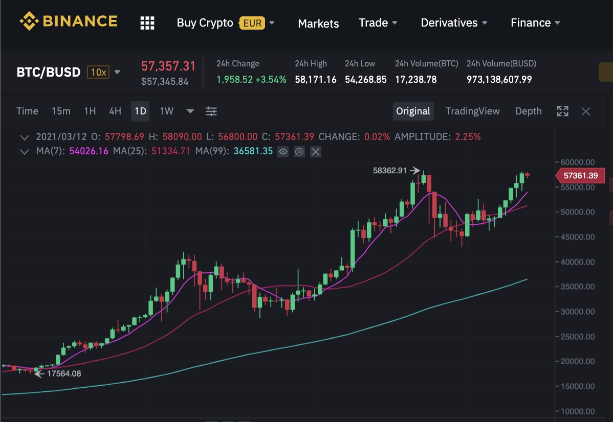Expand trading pair selector arrow
The image size is (613, 422).
117,72
